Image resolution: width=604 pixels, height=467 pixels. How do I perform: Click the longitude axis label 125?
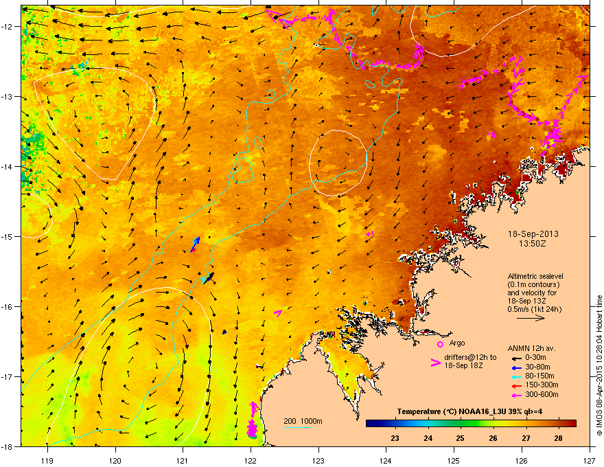tap(454, 460)
